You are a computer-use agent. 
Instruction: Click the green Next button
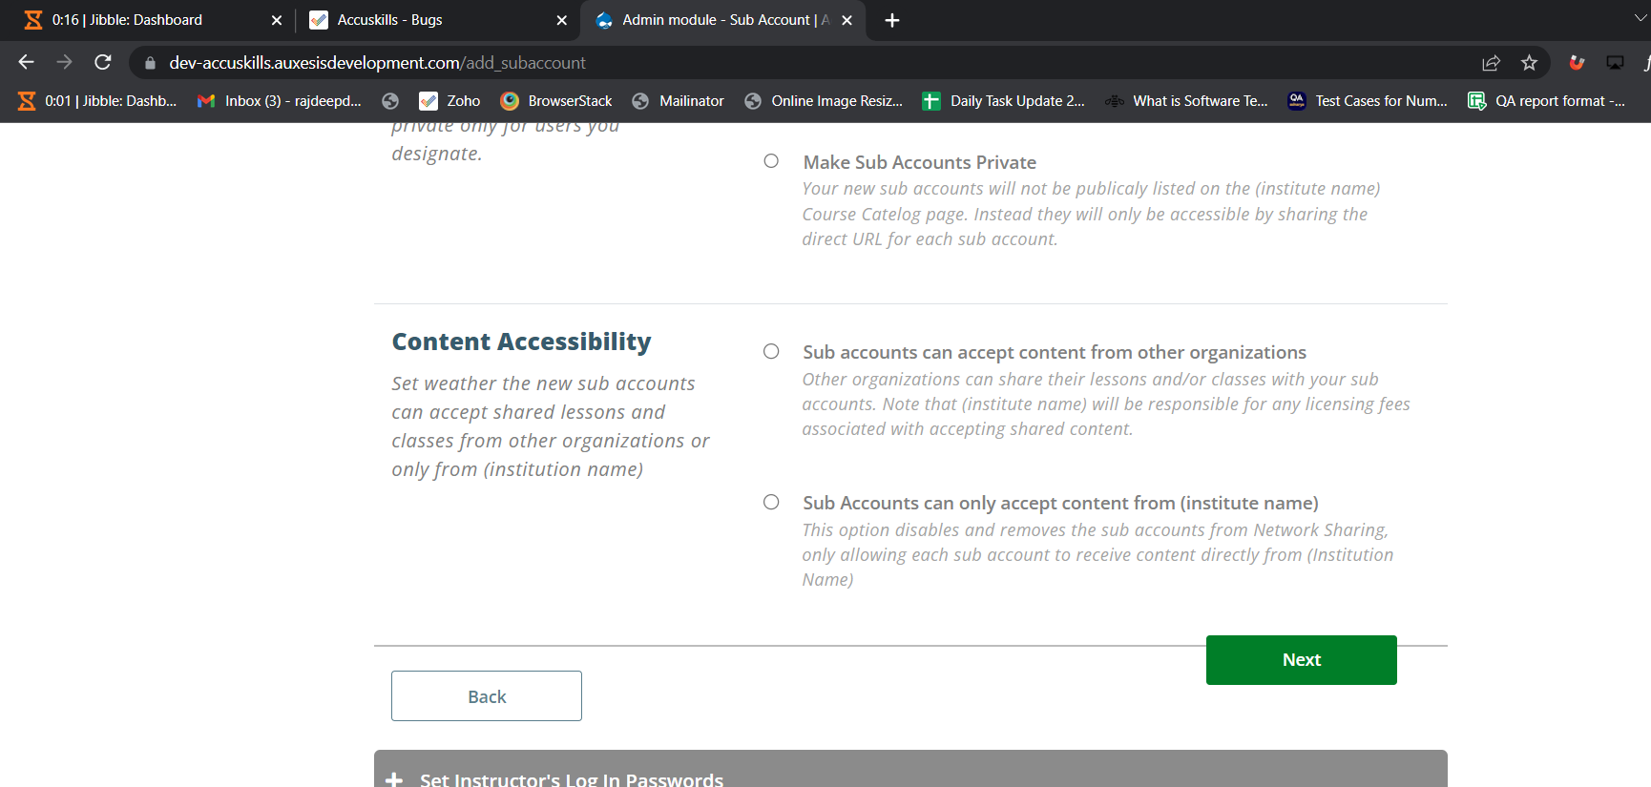[x=1301, y=660]
